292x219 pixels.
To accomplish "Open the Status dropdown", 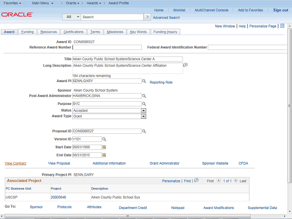I will 143,110.
